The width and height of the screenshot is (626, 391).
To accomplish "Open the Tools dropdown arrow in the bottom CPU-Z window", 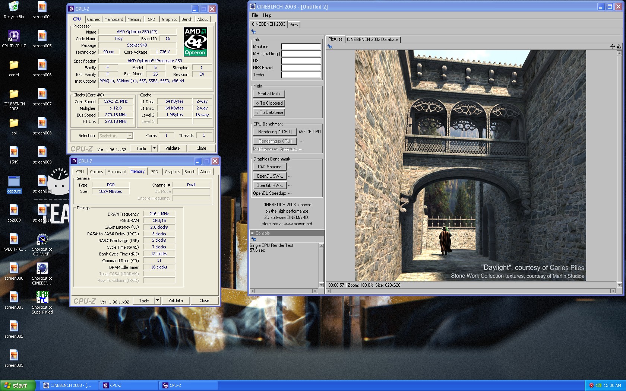I will [x=157, y=301].
